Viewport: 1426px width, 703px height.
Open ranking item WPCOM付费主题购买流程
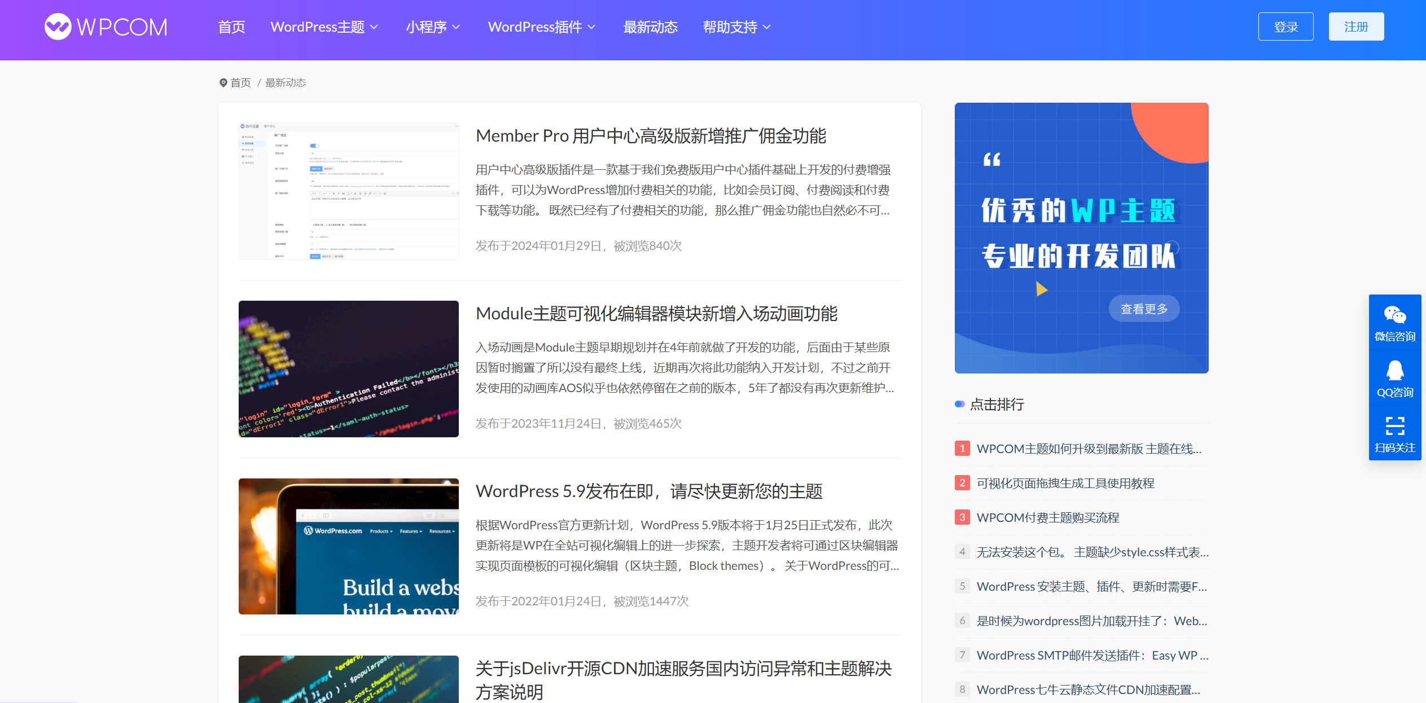[1048, 517]
